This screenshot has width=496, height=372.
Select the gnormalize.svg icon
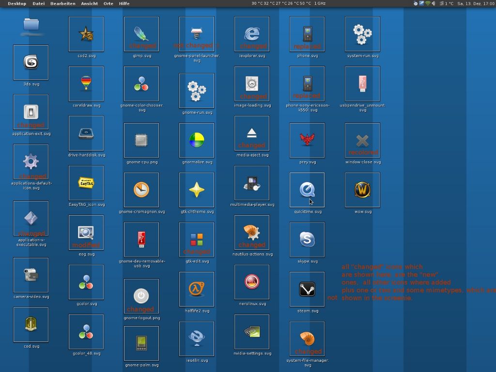pos(197,140)
